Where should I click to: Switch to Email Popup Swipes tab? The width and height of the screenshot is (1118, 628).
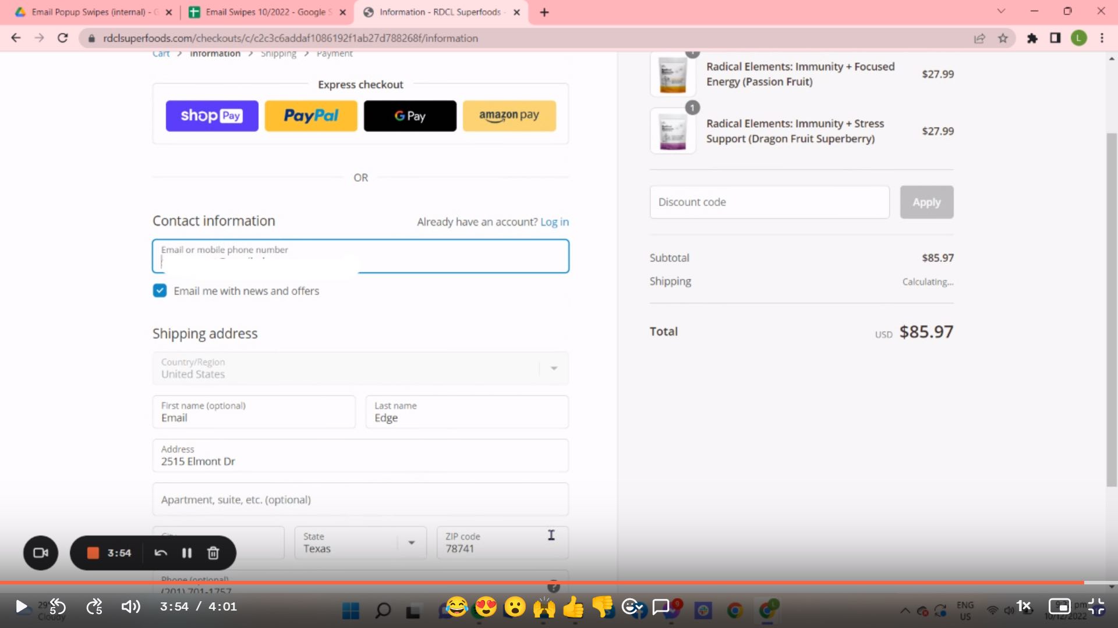(89, 12)
